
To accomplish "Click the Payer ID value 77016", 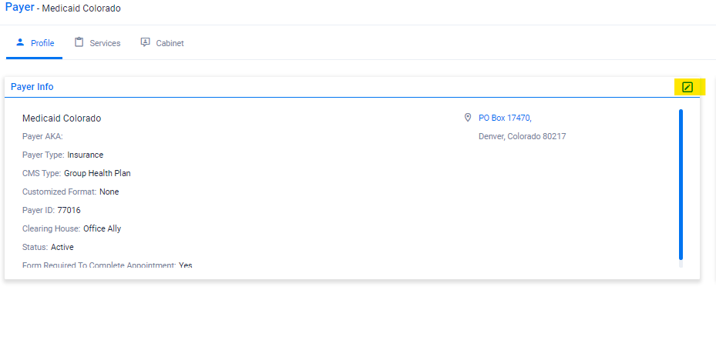I will [x=69, y=210].
